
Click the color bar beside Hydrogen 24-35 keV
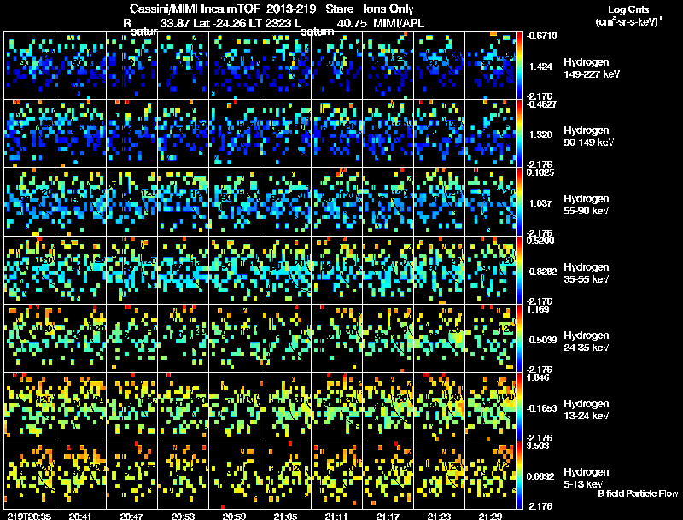(x=519, y=338)
